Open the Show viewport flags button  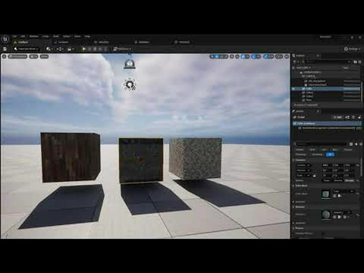(44, 57)
